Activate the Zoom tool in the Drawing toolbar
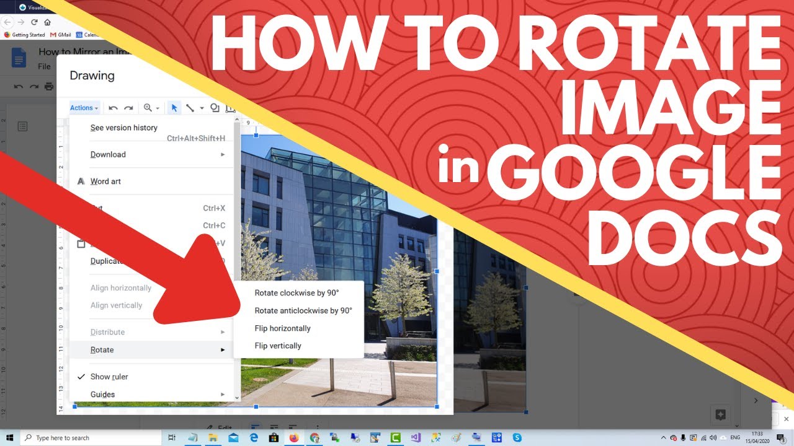This screenshot has width=794, height=446. (147, 108)
